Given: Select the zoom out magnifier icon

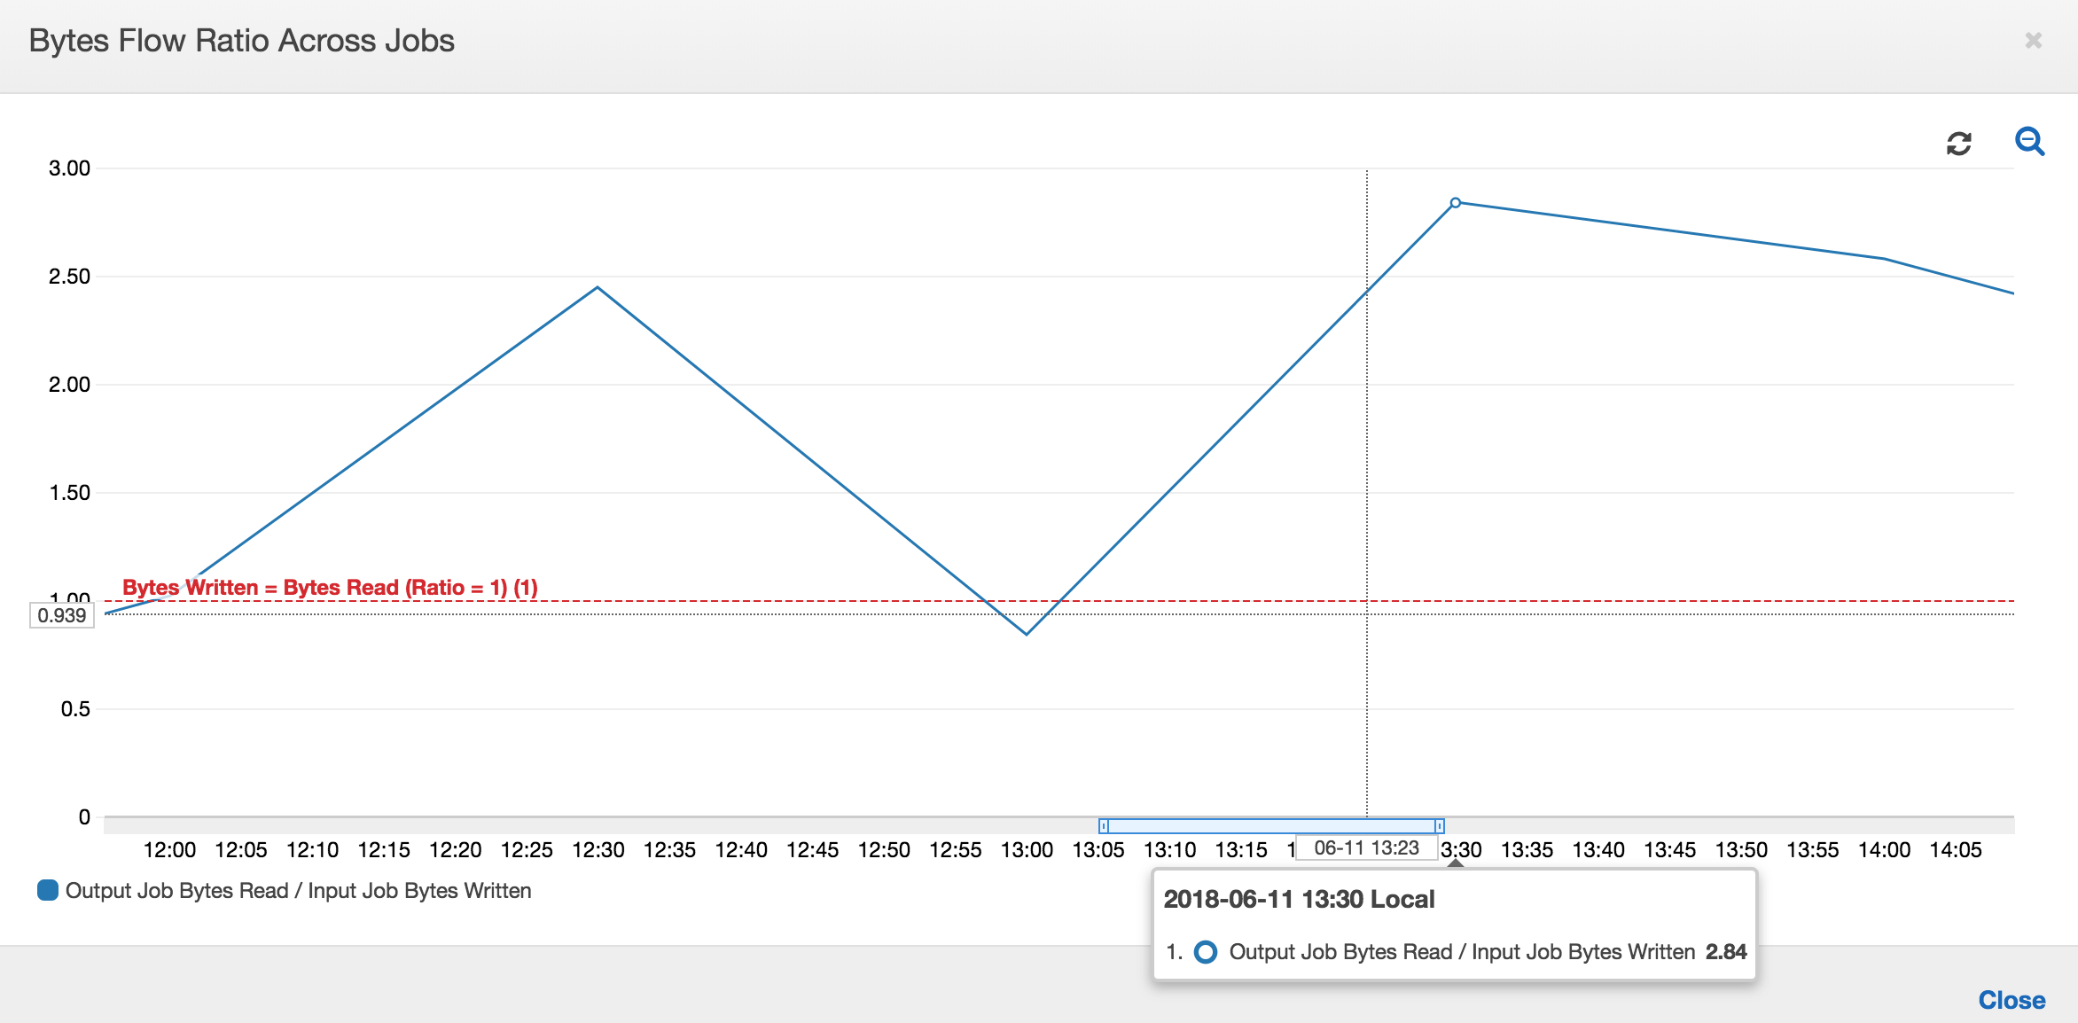Looking at the screenshot, I should [2031, 142].
